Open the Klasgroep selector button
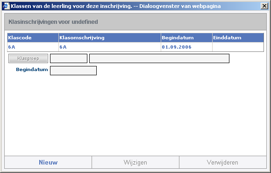Image resolution: width=271 pixels, height=173 pixels. tap(29, 58)
